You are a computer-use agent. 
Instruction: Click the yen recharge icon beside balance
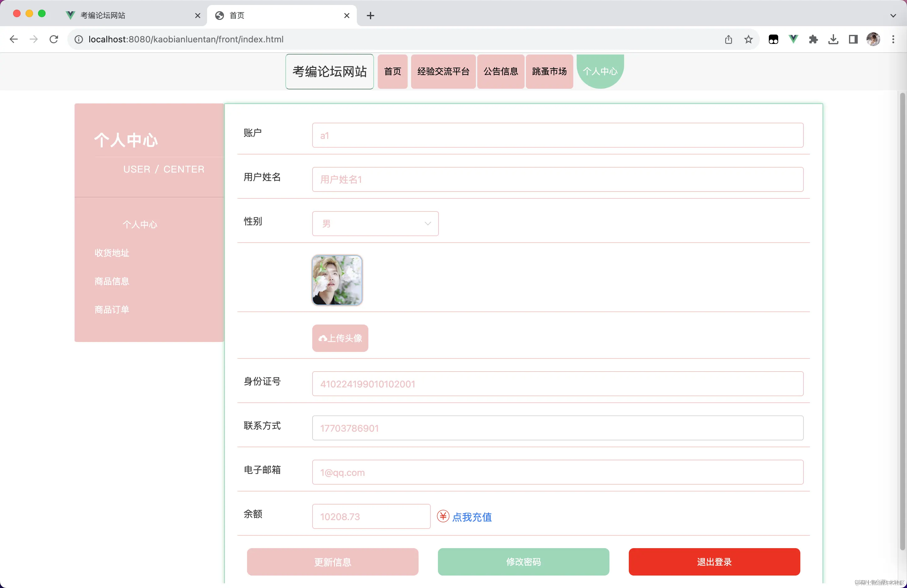(x=443, y=516)
